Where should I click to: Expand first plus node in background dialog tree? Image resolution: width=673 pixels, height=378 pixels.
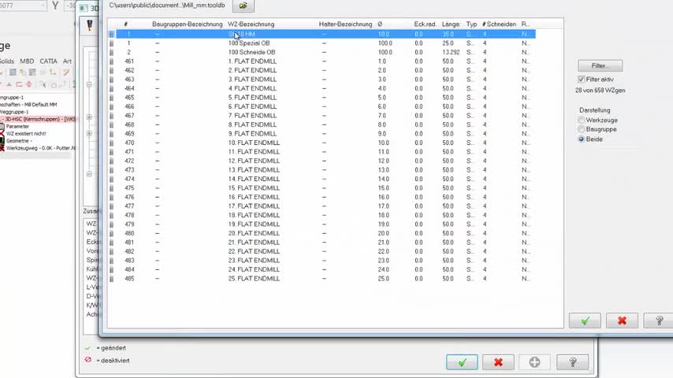pos(89,117)
